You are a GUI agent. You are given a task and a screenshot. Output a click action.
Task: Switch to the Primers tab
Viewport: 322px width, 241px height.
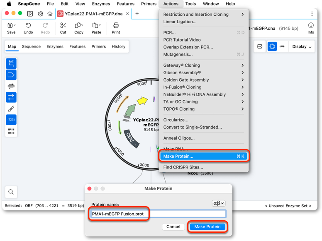click(x=99, y=46)
